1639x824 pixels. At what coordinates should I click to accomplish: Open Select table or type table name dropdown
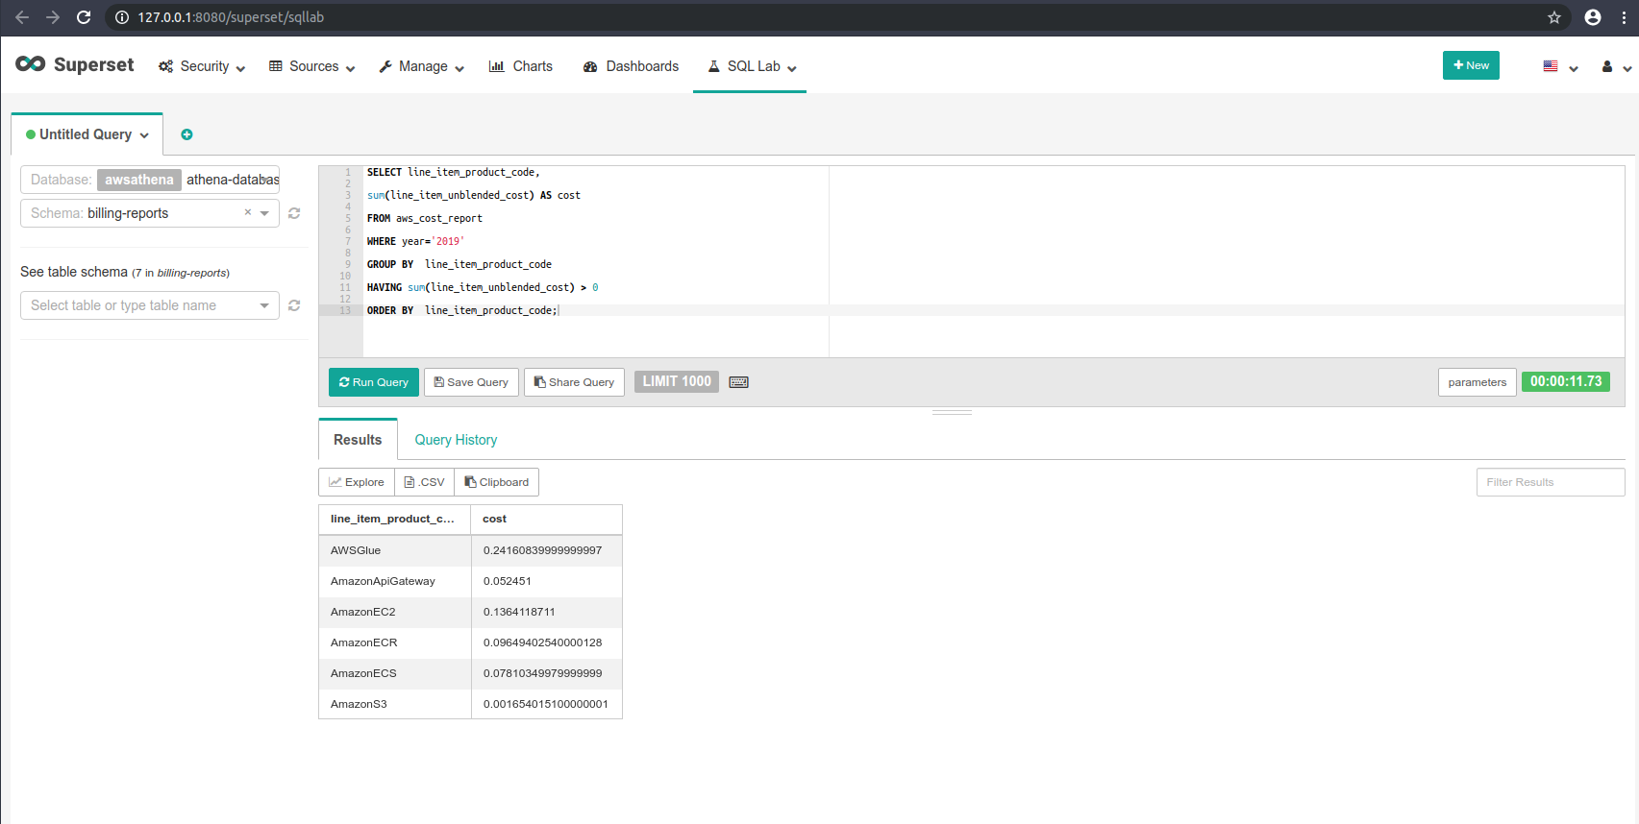click(150, 305)
